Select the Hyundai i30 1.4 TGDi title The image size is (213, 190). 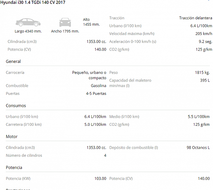point(33,2)
